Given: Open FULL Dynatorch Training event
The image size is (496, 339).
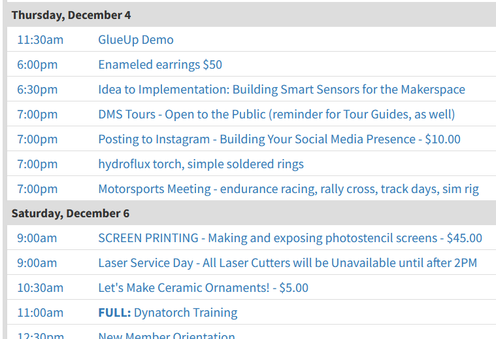Looking at the screenshot, I should point(168,313).
